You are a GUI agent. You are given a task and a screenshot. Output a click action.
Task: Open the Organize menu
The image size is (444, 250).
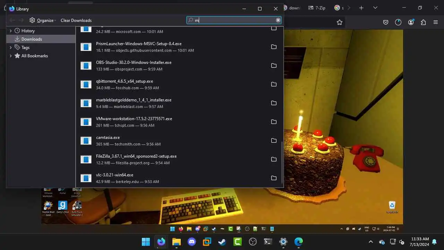[x=43, y=20]
